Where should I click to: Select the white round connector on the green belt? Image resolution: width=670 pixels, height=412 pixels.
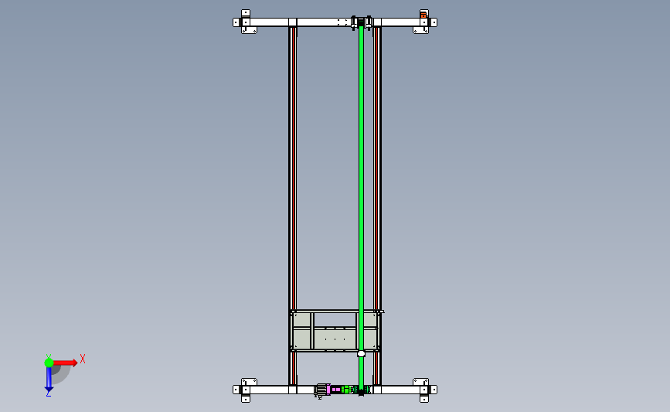tap(361, 353)
